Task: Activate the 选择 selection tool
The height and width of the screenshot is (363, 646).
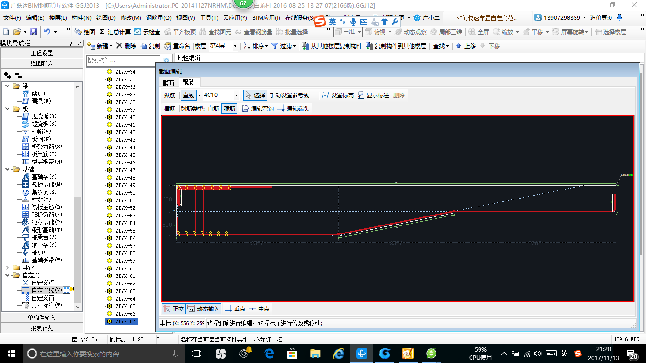Action: click(255, 95)
